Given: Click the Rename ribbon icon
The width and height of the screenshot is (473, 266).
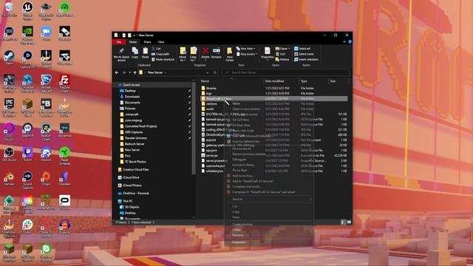Looking at the screenshot, I should [x=217, y=52].
